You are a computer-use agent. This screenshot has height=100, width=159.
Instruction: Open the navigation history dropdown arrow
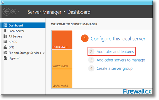[x=19, y=11]
